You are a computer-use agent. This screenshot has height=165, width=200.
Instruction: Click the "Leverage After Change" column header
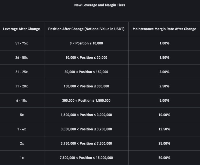coord(22,29)
